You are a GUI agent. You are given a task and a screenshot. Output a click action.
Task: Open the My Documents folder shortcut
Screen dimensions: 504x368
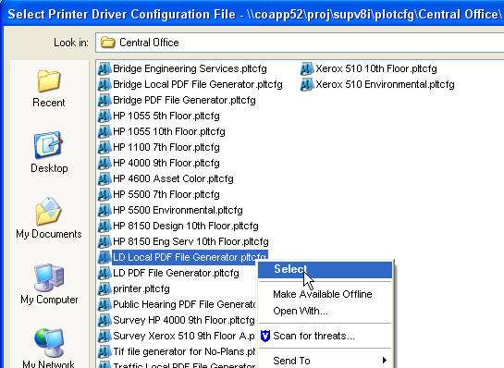48,218
